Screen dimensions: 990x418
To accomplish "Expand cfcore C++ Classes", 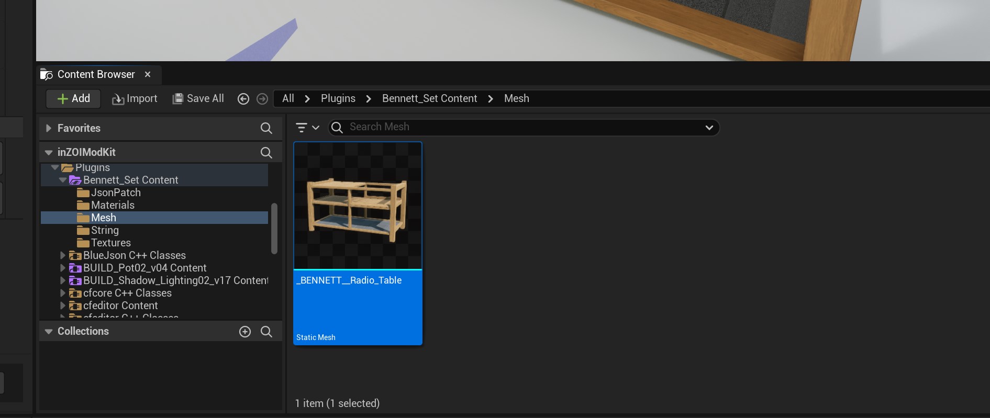I will click(x=63, y=293).
